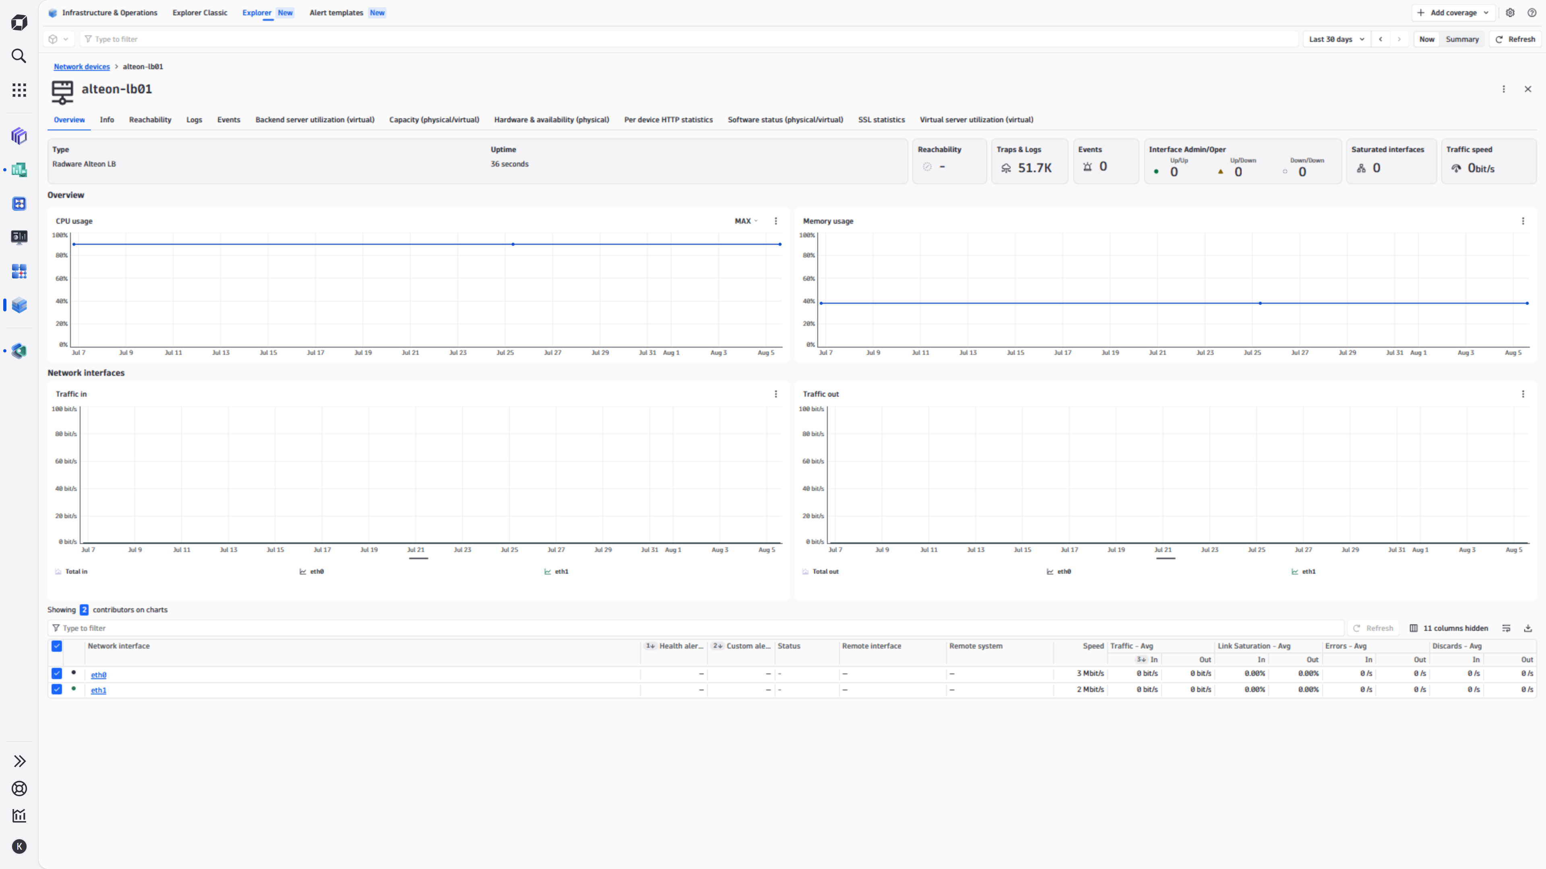Uncheck the eth0 row checkbox

(x=56, y=673)
